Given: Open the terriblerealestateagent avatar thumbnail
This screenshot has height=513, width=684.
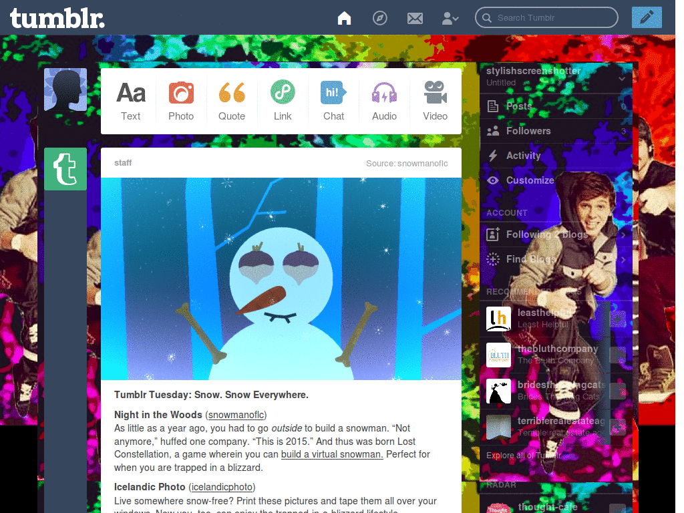Looking at the screenshot, I should [x=498, y=427].
